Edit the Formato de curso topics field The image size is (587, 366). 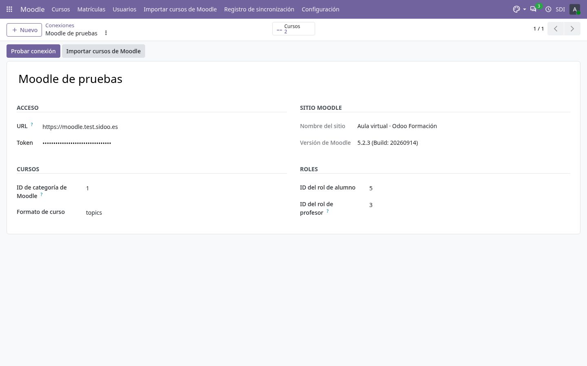(x=186, y=212)
